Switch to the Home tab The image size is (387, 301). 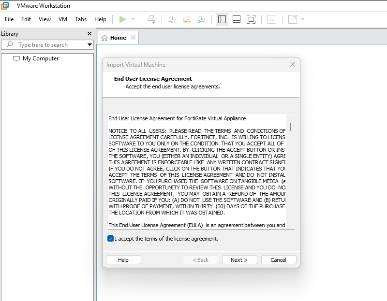tap(118, 37)
